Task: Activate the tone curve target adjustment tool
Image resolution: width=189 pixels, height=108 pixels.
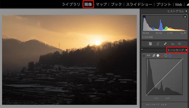Action: (x=144, y=56)
